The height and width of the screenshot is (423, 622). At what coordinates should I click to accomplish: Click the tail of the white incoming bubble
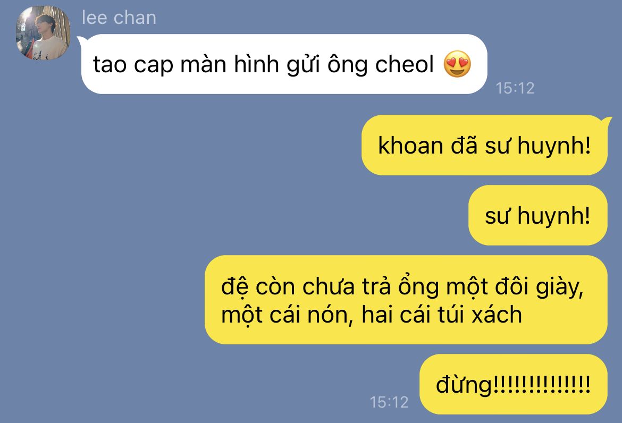click(x=80, y=40)
